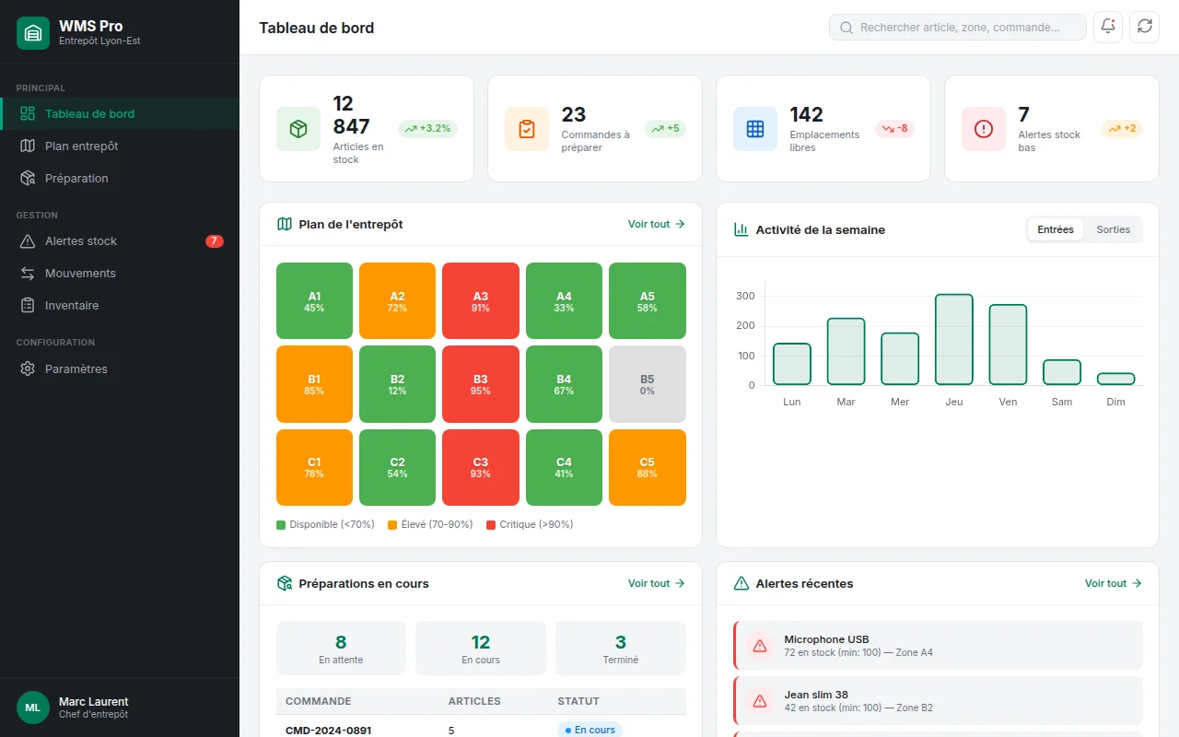Click the orange clipboard icon for Commandes à préparer
Image resolution: width=1179 pixels, height=737 pixels.
tap(527, 129)
